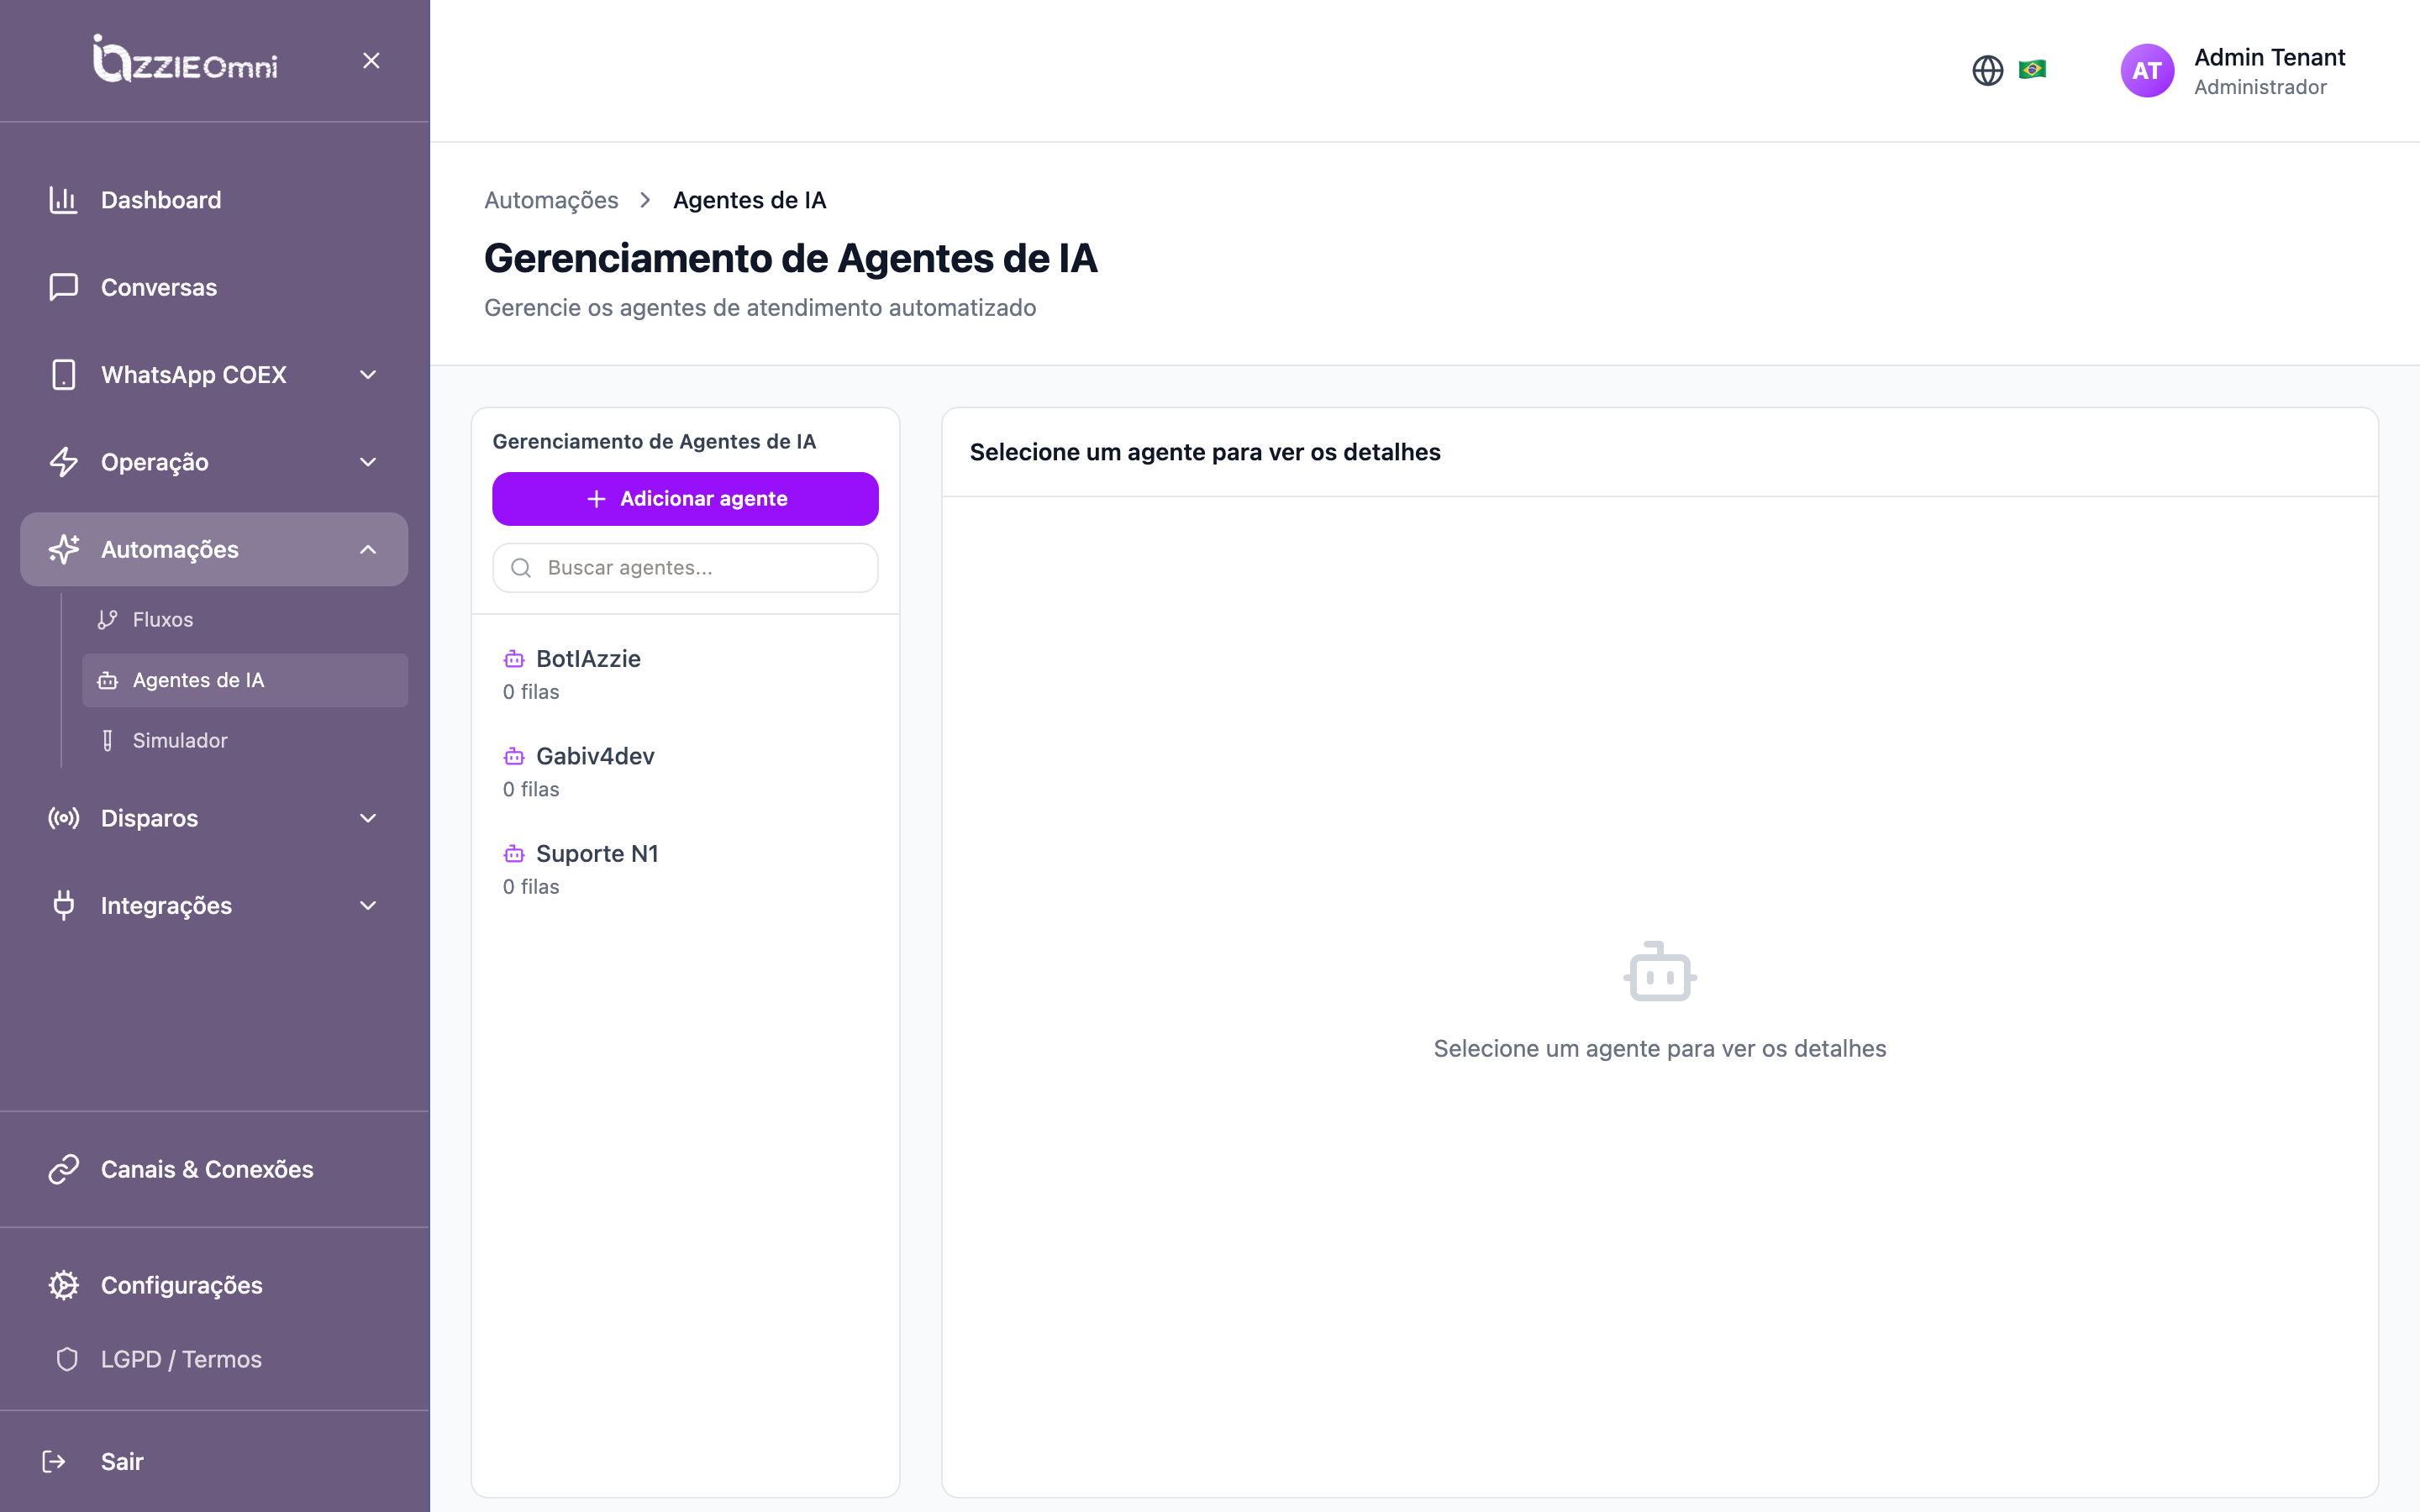Close the sidebar with the X icon
This screenshot has width=2420, height=1512.
(371, 61)
